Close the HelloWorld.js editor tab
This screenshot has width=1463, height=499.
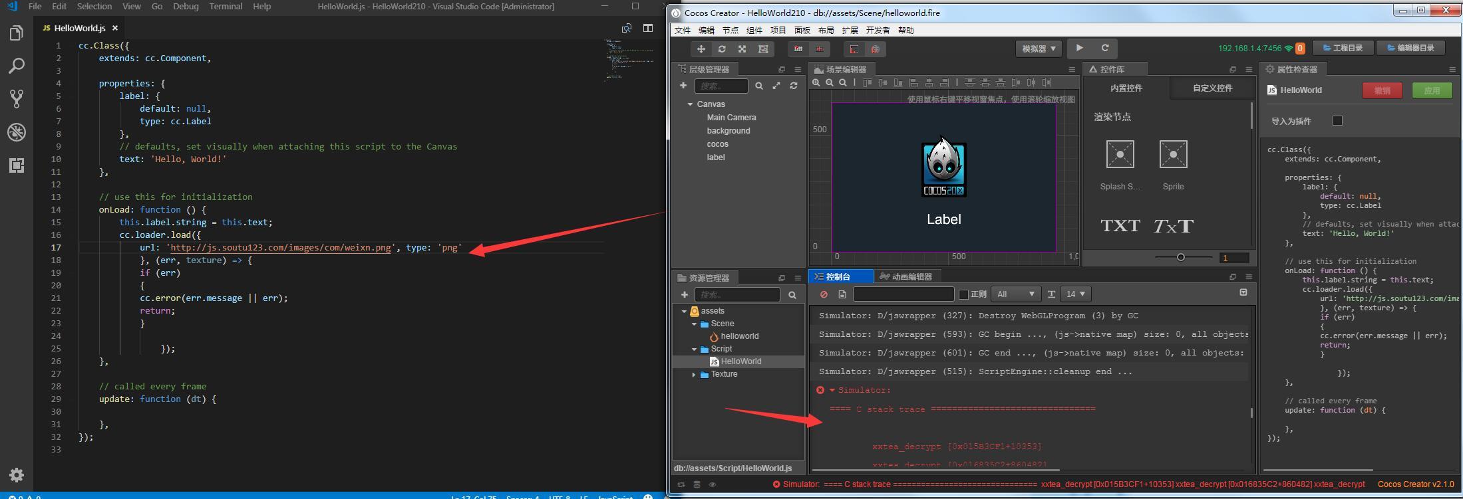[x=115, y=28]
